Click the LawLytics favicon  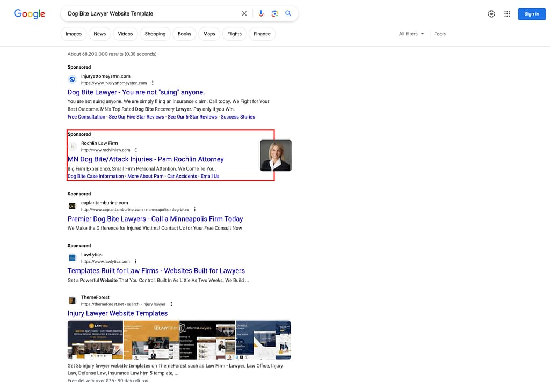click(x=73, y=258)
